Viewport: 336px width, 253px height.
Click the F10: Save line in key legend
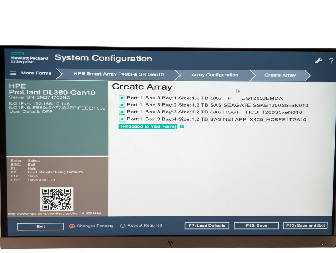click(x=24, y=176)
